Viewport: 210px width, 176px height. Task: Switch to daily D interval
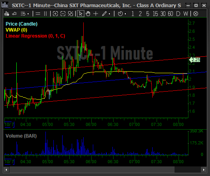click(x=178, y=14)
